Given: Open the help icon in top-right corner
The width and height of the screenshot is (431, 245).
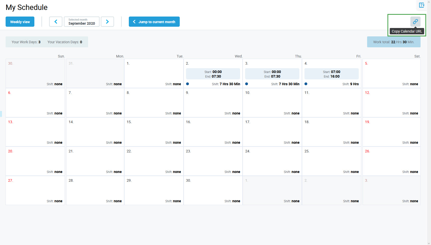Looking at the screenshot, I should click(x=421, y=5).
